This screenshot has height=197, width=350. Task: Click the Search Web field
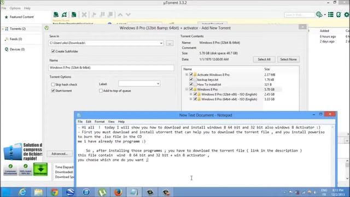tap(300, 15)
